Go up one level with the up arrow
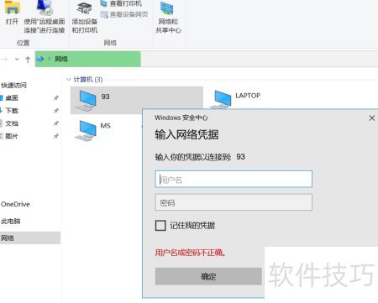The image size is (378, 303). (28, 60)
